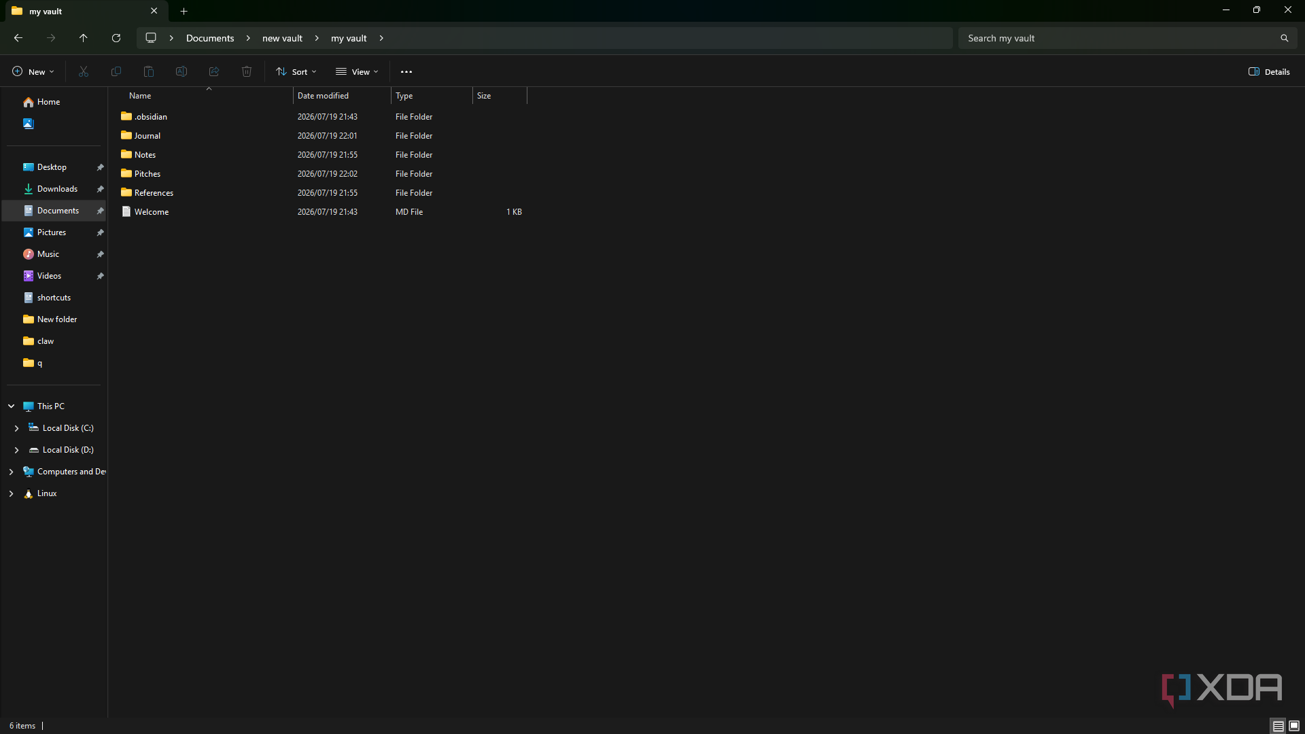Select the my vault tab
Viewport: 1305px width, 734px height.
pos(85,11)
